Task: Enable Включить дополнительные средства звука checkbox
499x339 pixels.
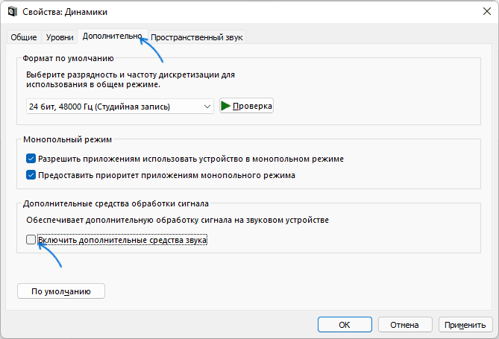Action: [x=31, y=239]
